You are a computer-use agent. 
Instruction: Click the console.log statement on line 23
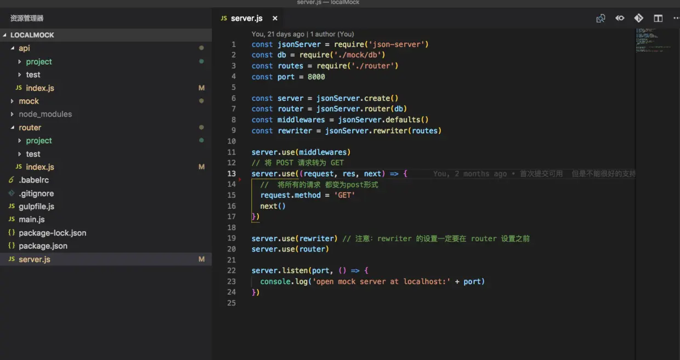pos(373,282)
